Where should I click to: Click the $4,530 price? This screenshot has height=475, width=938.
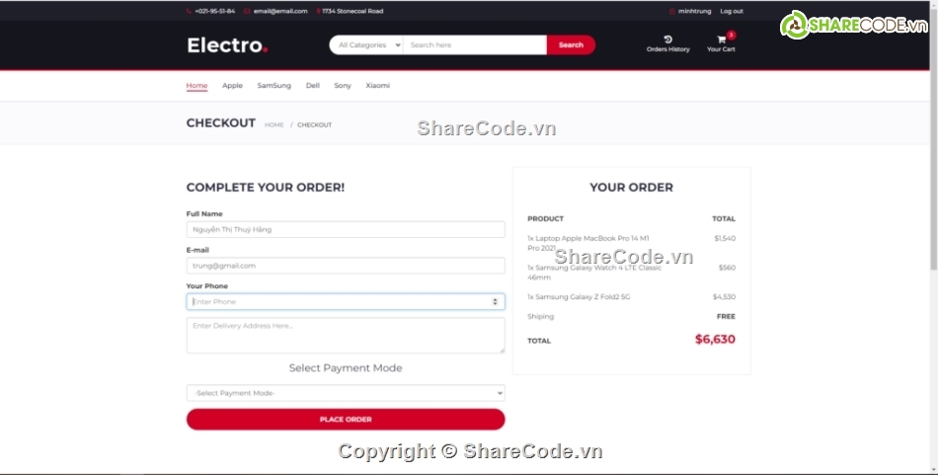[725, 296]
